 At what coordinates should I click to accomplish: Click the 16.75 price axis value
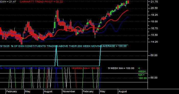pyautogui.click(x=154, y=28)
